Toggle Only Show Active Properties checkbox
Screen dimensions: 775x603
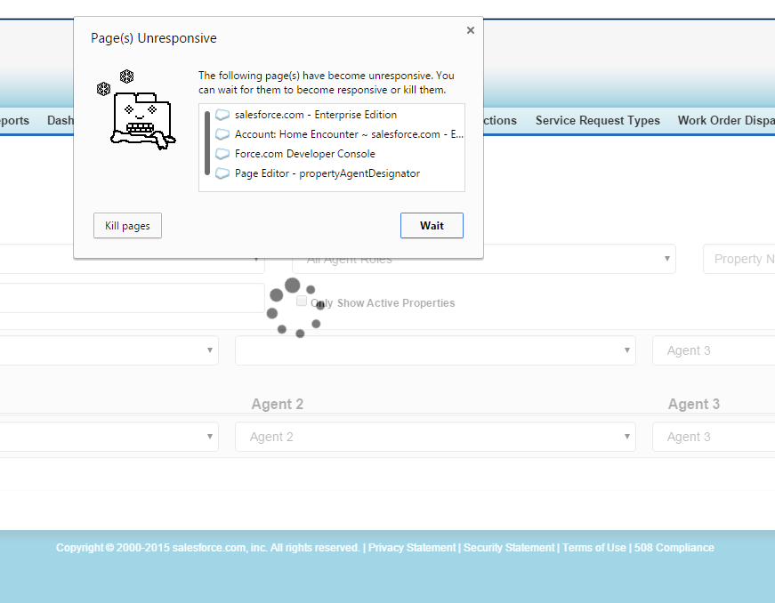[x=302, y=301]
